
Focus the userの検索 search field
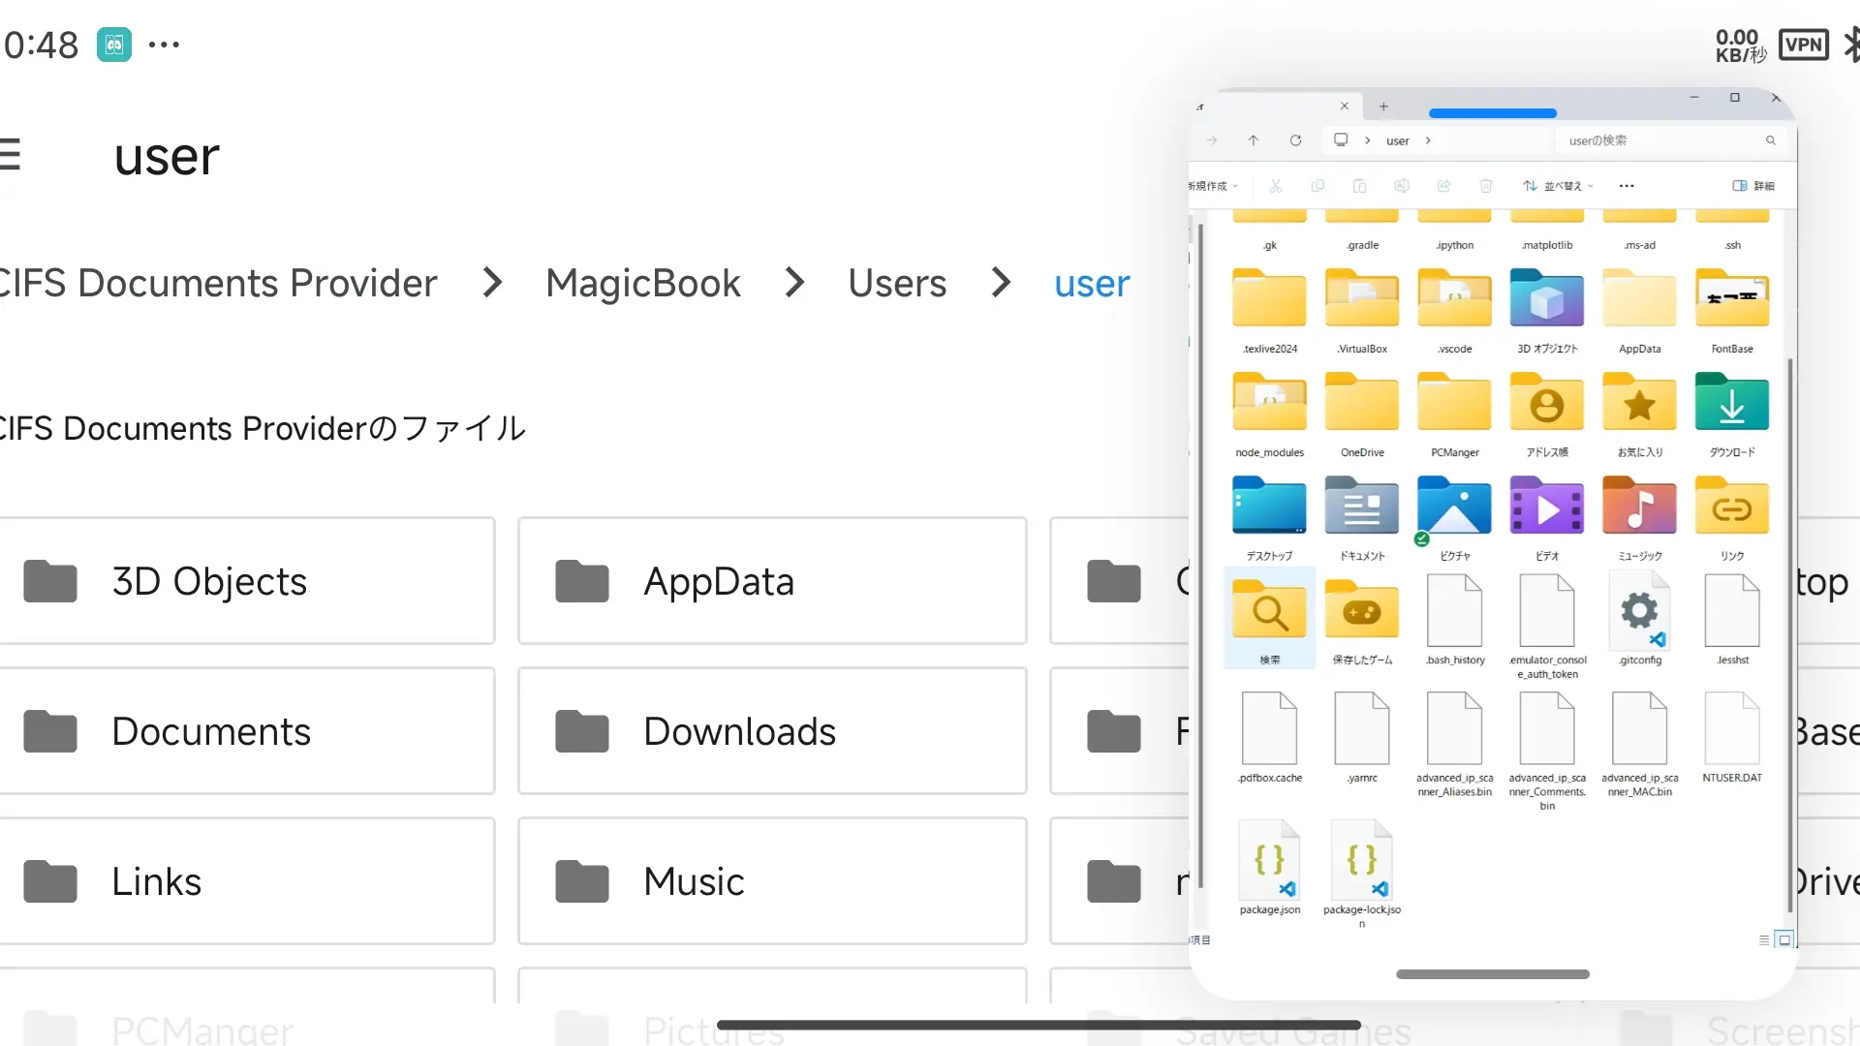(x=1671, y=140)
